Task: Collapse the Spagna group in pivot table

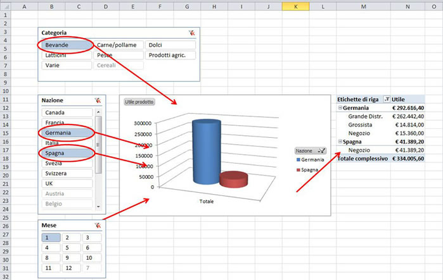Action: pos(340,142)
